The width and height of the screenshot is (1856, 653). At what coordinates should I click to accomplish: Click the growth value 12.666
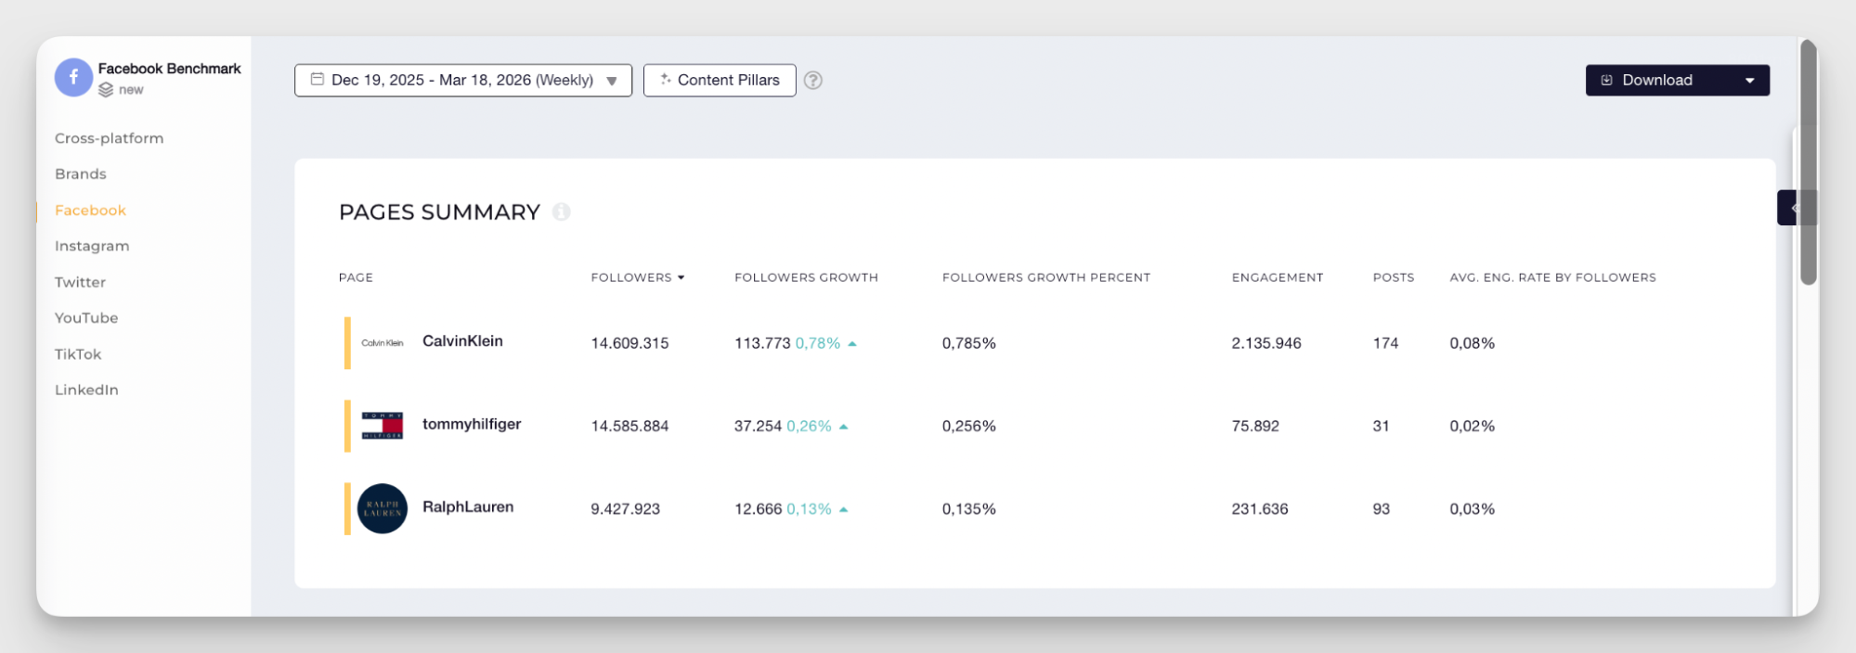(758, 509)
